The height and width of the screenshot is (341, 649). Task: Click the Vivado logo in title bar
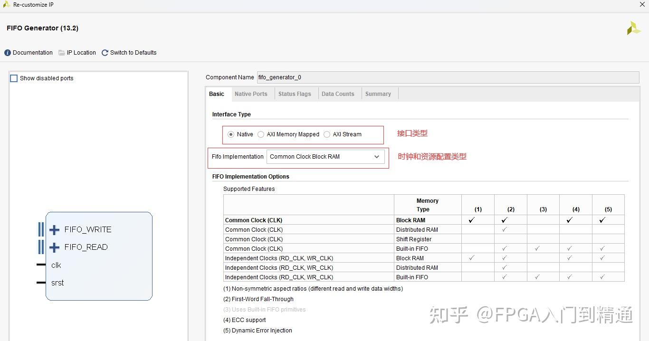6,5
